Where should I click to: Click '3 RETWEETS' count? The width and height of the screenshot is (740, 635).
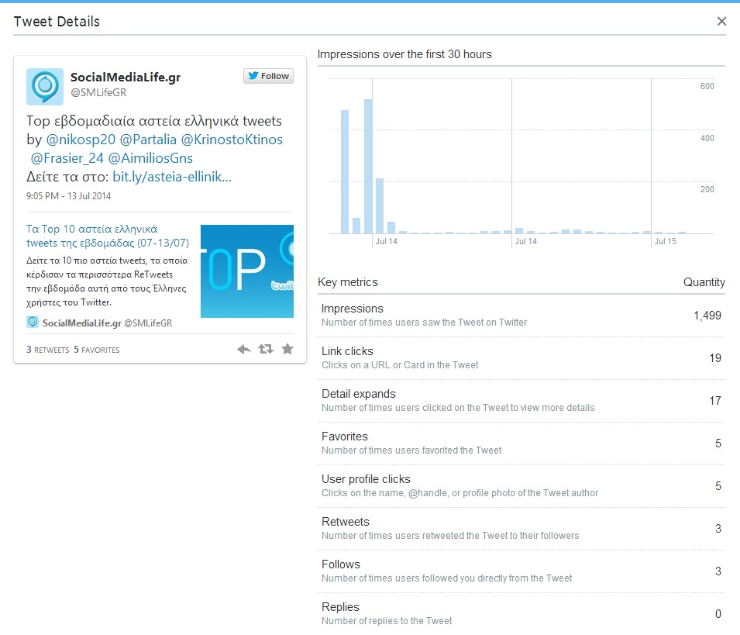(x=48, y=350)
